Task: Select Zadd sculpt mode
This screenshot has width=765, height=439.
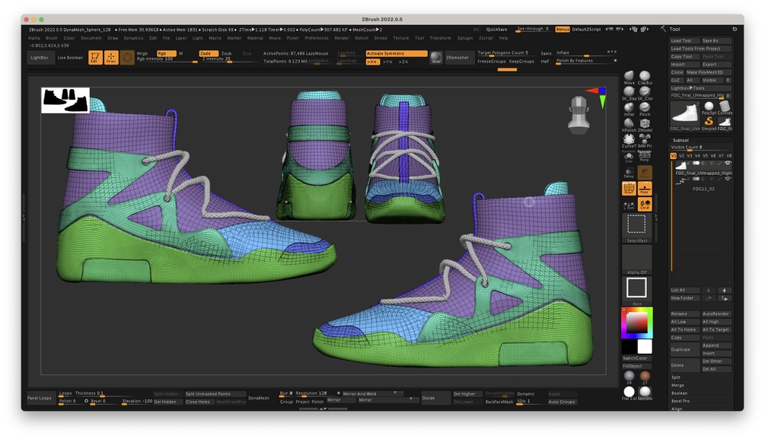Action: pos(209,53)
